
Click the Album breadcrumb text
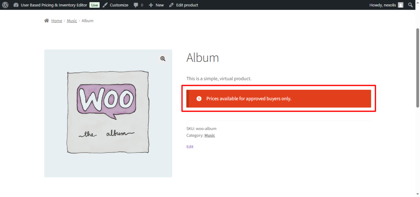(88, 21)
